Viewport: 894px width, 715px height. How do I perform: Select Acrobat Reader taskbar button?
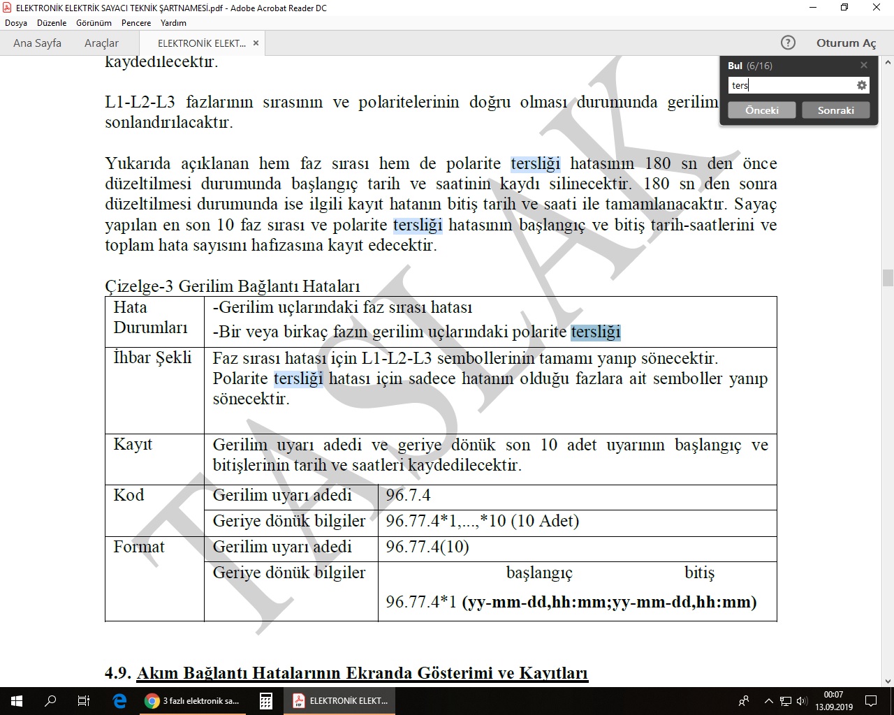(340, 701)
